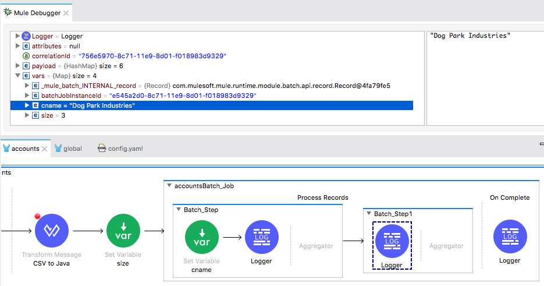This screenshot has height=286, width=544.
Task: Switch to the accounts tab
Action: tap(26, 149)
